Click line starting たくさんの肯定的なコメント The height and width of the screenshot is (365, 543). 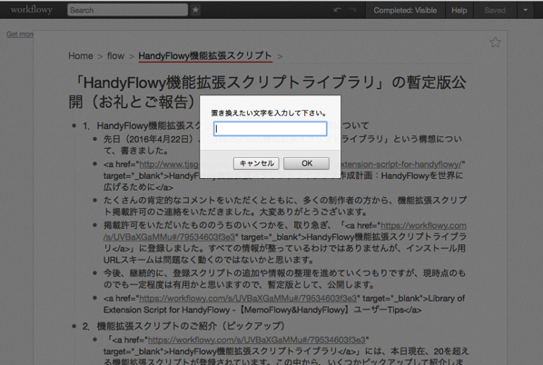coord(285,206)
